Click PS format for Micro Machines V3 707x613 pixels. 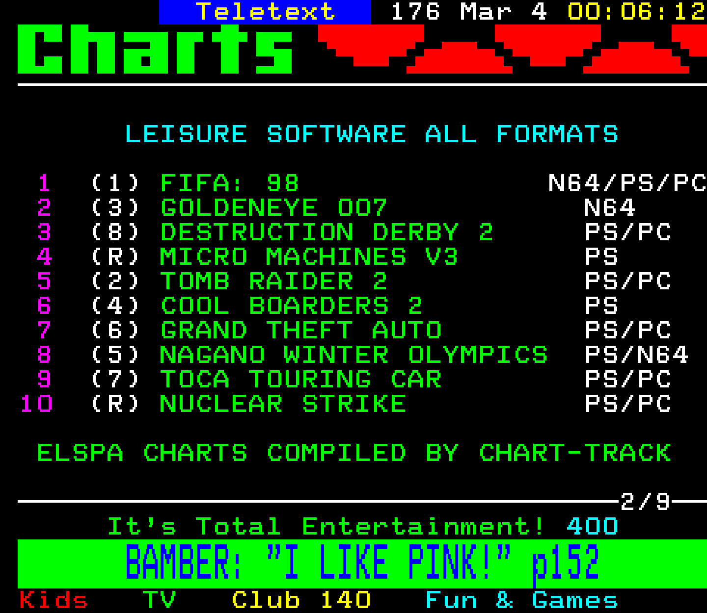click(x=601, y=257)
